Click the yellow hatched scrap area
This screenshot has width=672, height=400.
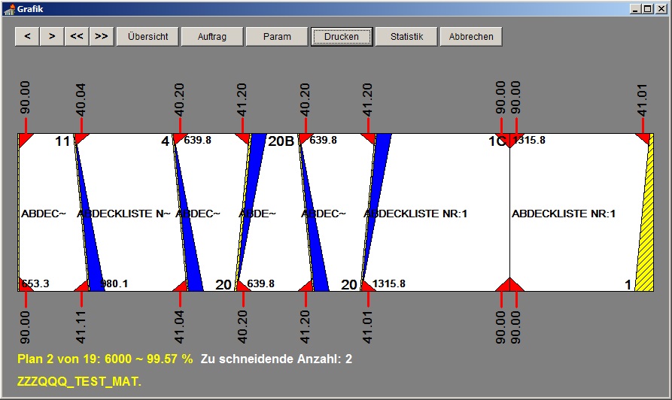(644, 248)
